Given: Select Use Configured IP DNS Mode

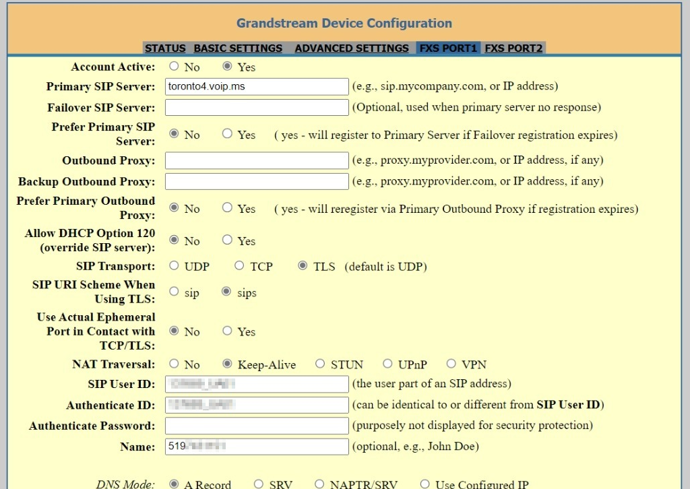Looking at the screenshot, I should tap(425, 484).
